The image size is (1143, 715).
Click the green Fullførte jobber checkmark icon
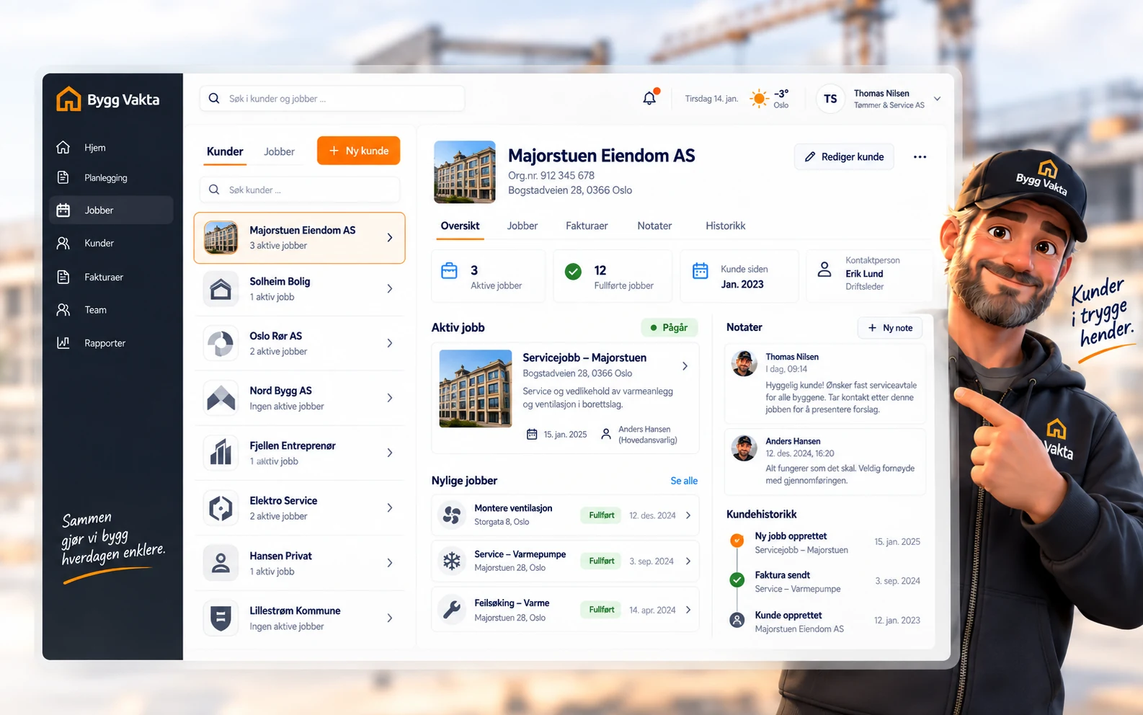pos(573,271)
